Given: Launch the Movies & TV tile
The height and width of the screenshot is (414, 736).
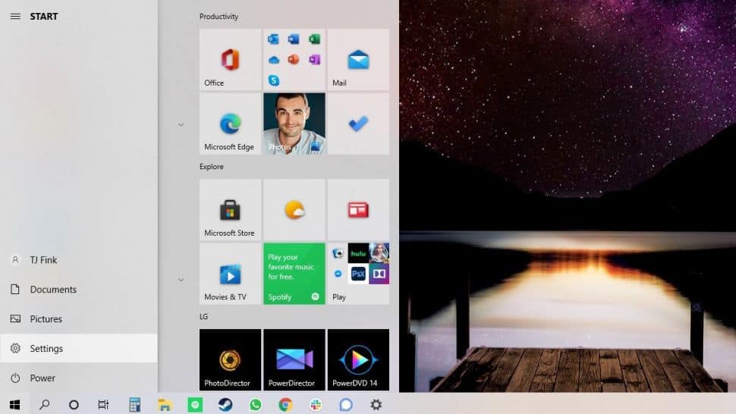Looking at the screenshot, I should click(230, 274).
